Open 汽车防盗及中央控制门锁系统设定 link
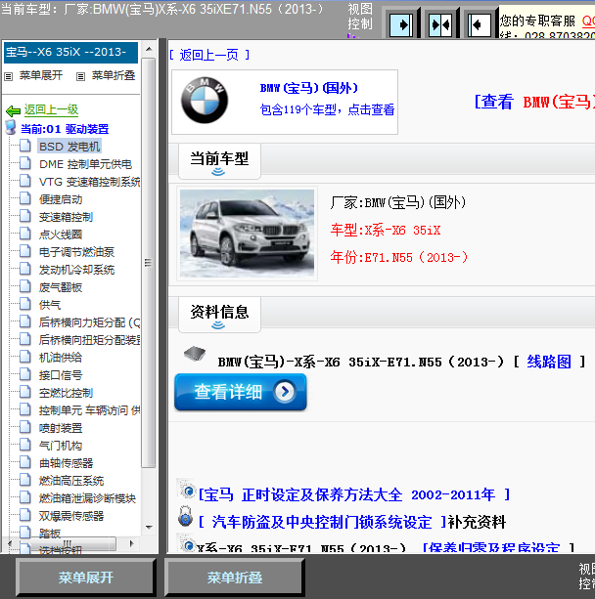The width and height of the screenshot is (595, 599). (x=322, y=522)
